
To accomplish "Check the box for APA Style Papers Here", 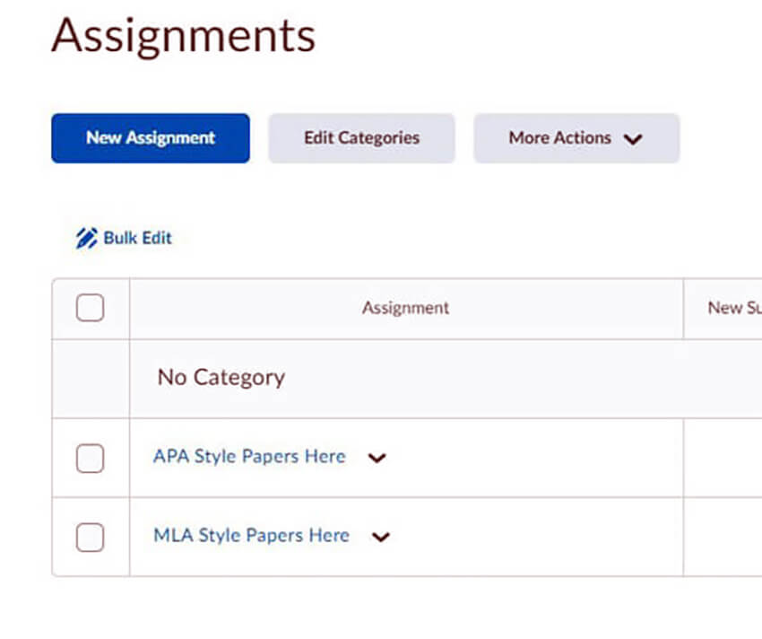I will click(x=90, y=458).
